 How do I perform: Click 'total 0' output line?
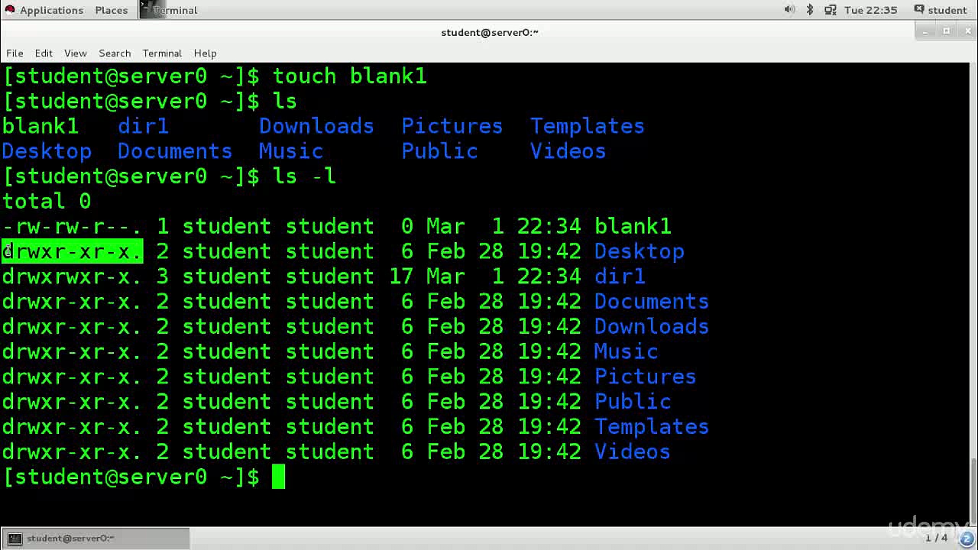tap(47, 202)
